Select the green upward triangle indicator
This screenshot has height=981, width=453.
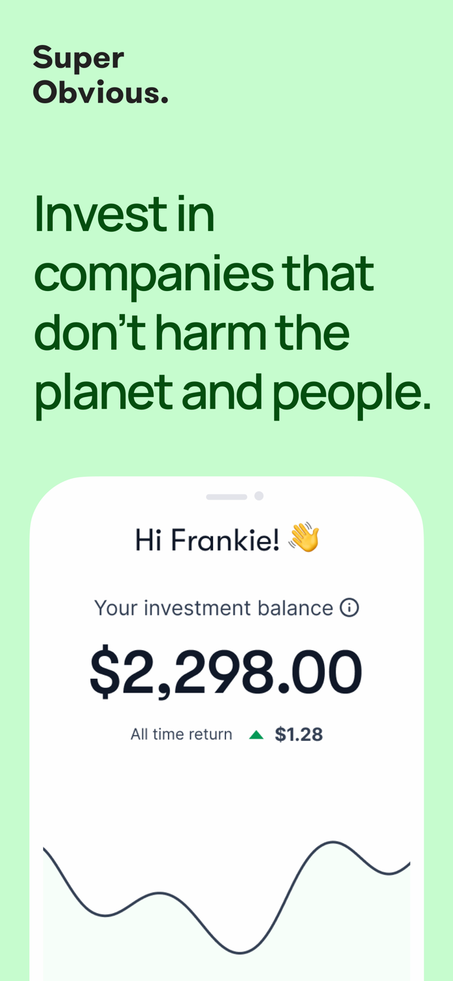[256, 733]
